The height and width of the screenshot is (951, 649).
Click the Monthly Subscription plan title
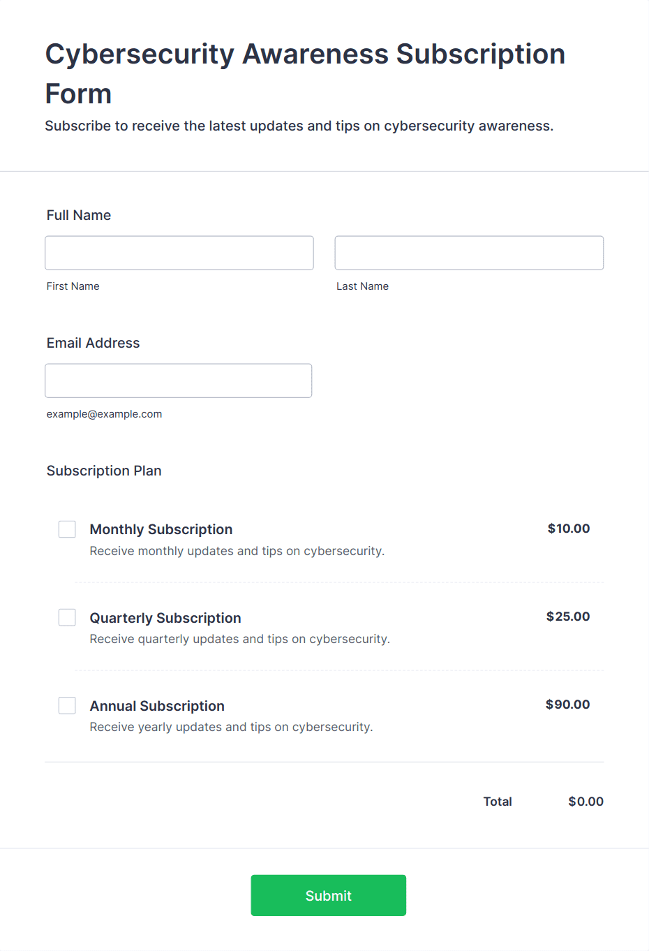tap(161, 529)
